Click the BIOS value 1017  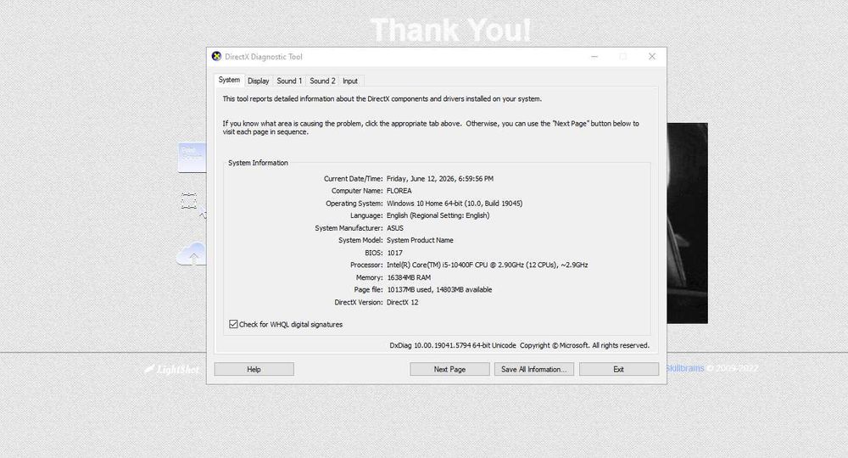(395, 253)
